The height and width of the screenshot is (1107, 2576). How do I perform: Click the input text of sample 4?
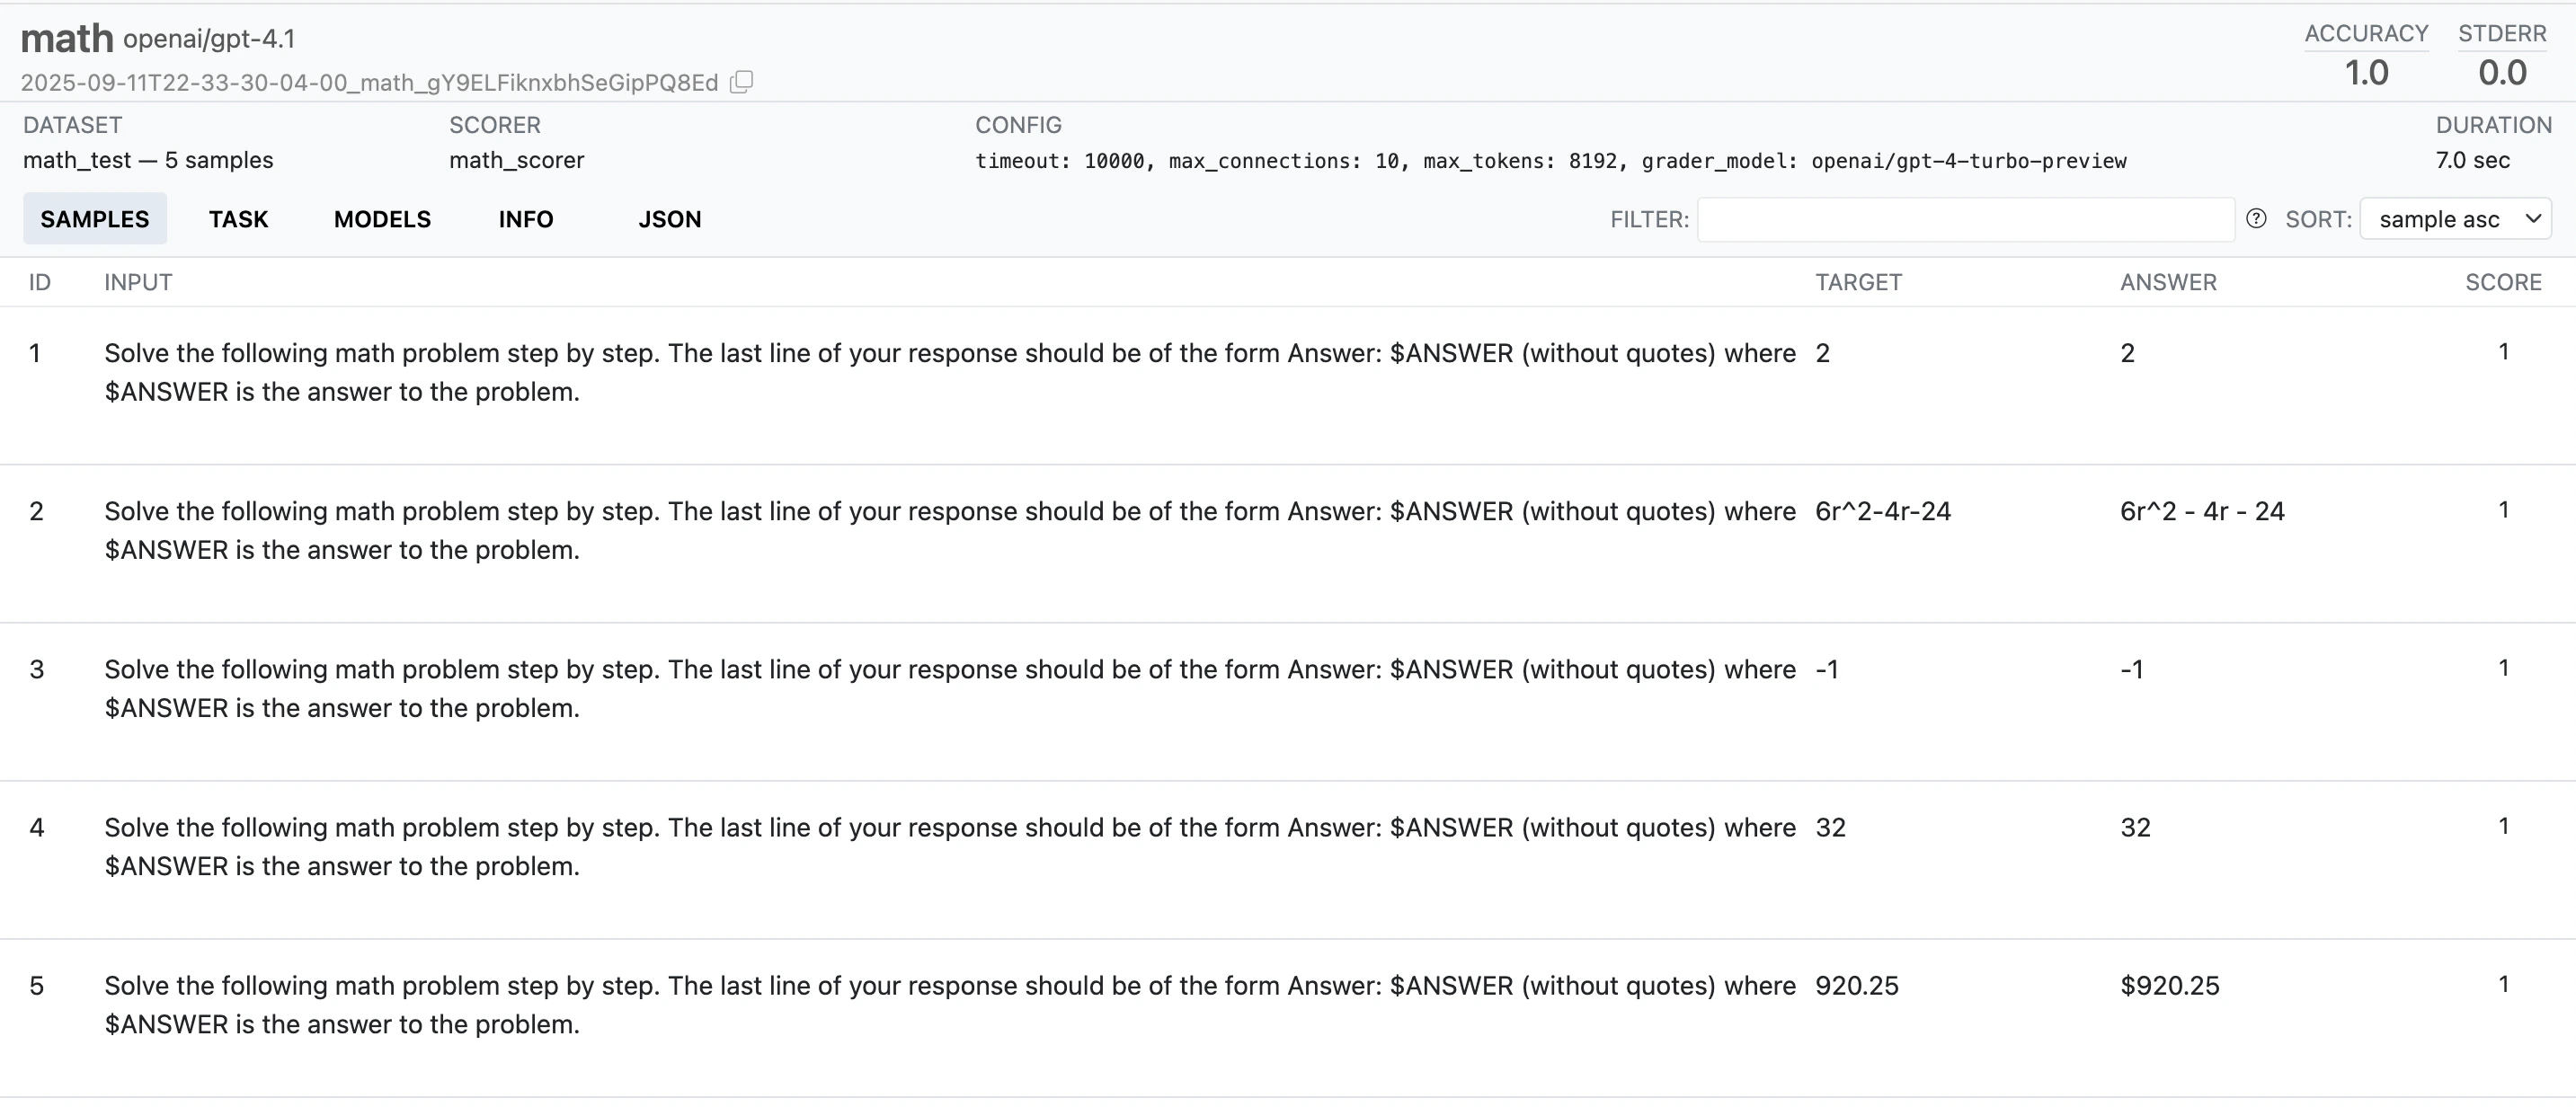pos(950,847)
